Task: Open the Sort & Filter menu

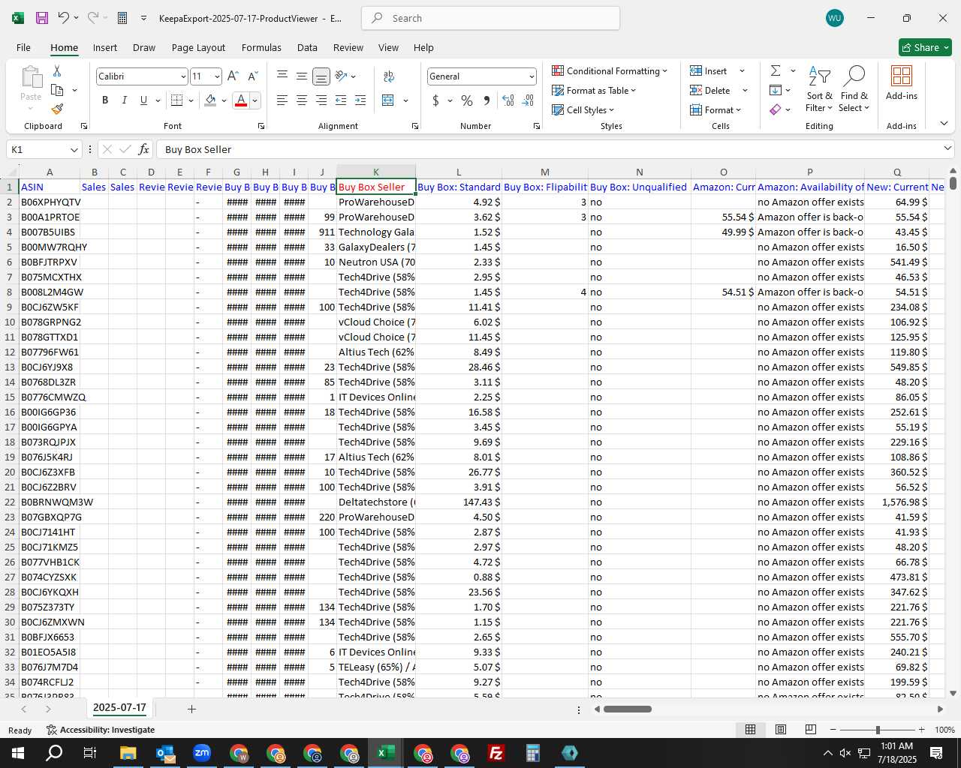Action: click(x=819, y=88)
